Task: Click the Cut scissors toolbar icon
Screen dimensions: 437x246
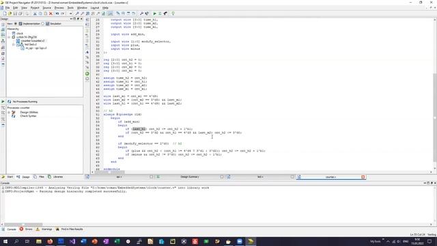Action: click(x=35, y=14)
